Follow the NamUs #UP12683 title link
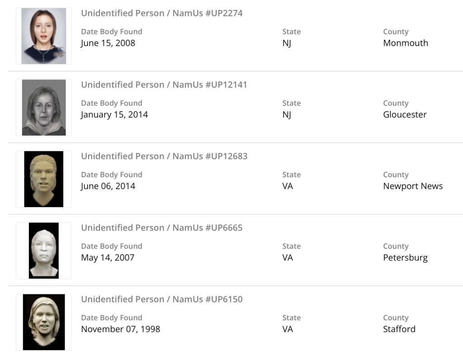This screenshot has width=463, height=357. 164,156
